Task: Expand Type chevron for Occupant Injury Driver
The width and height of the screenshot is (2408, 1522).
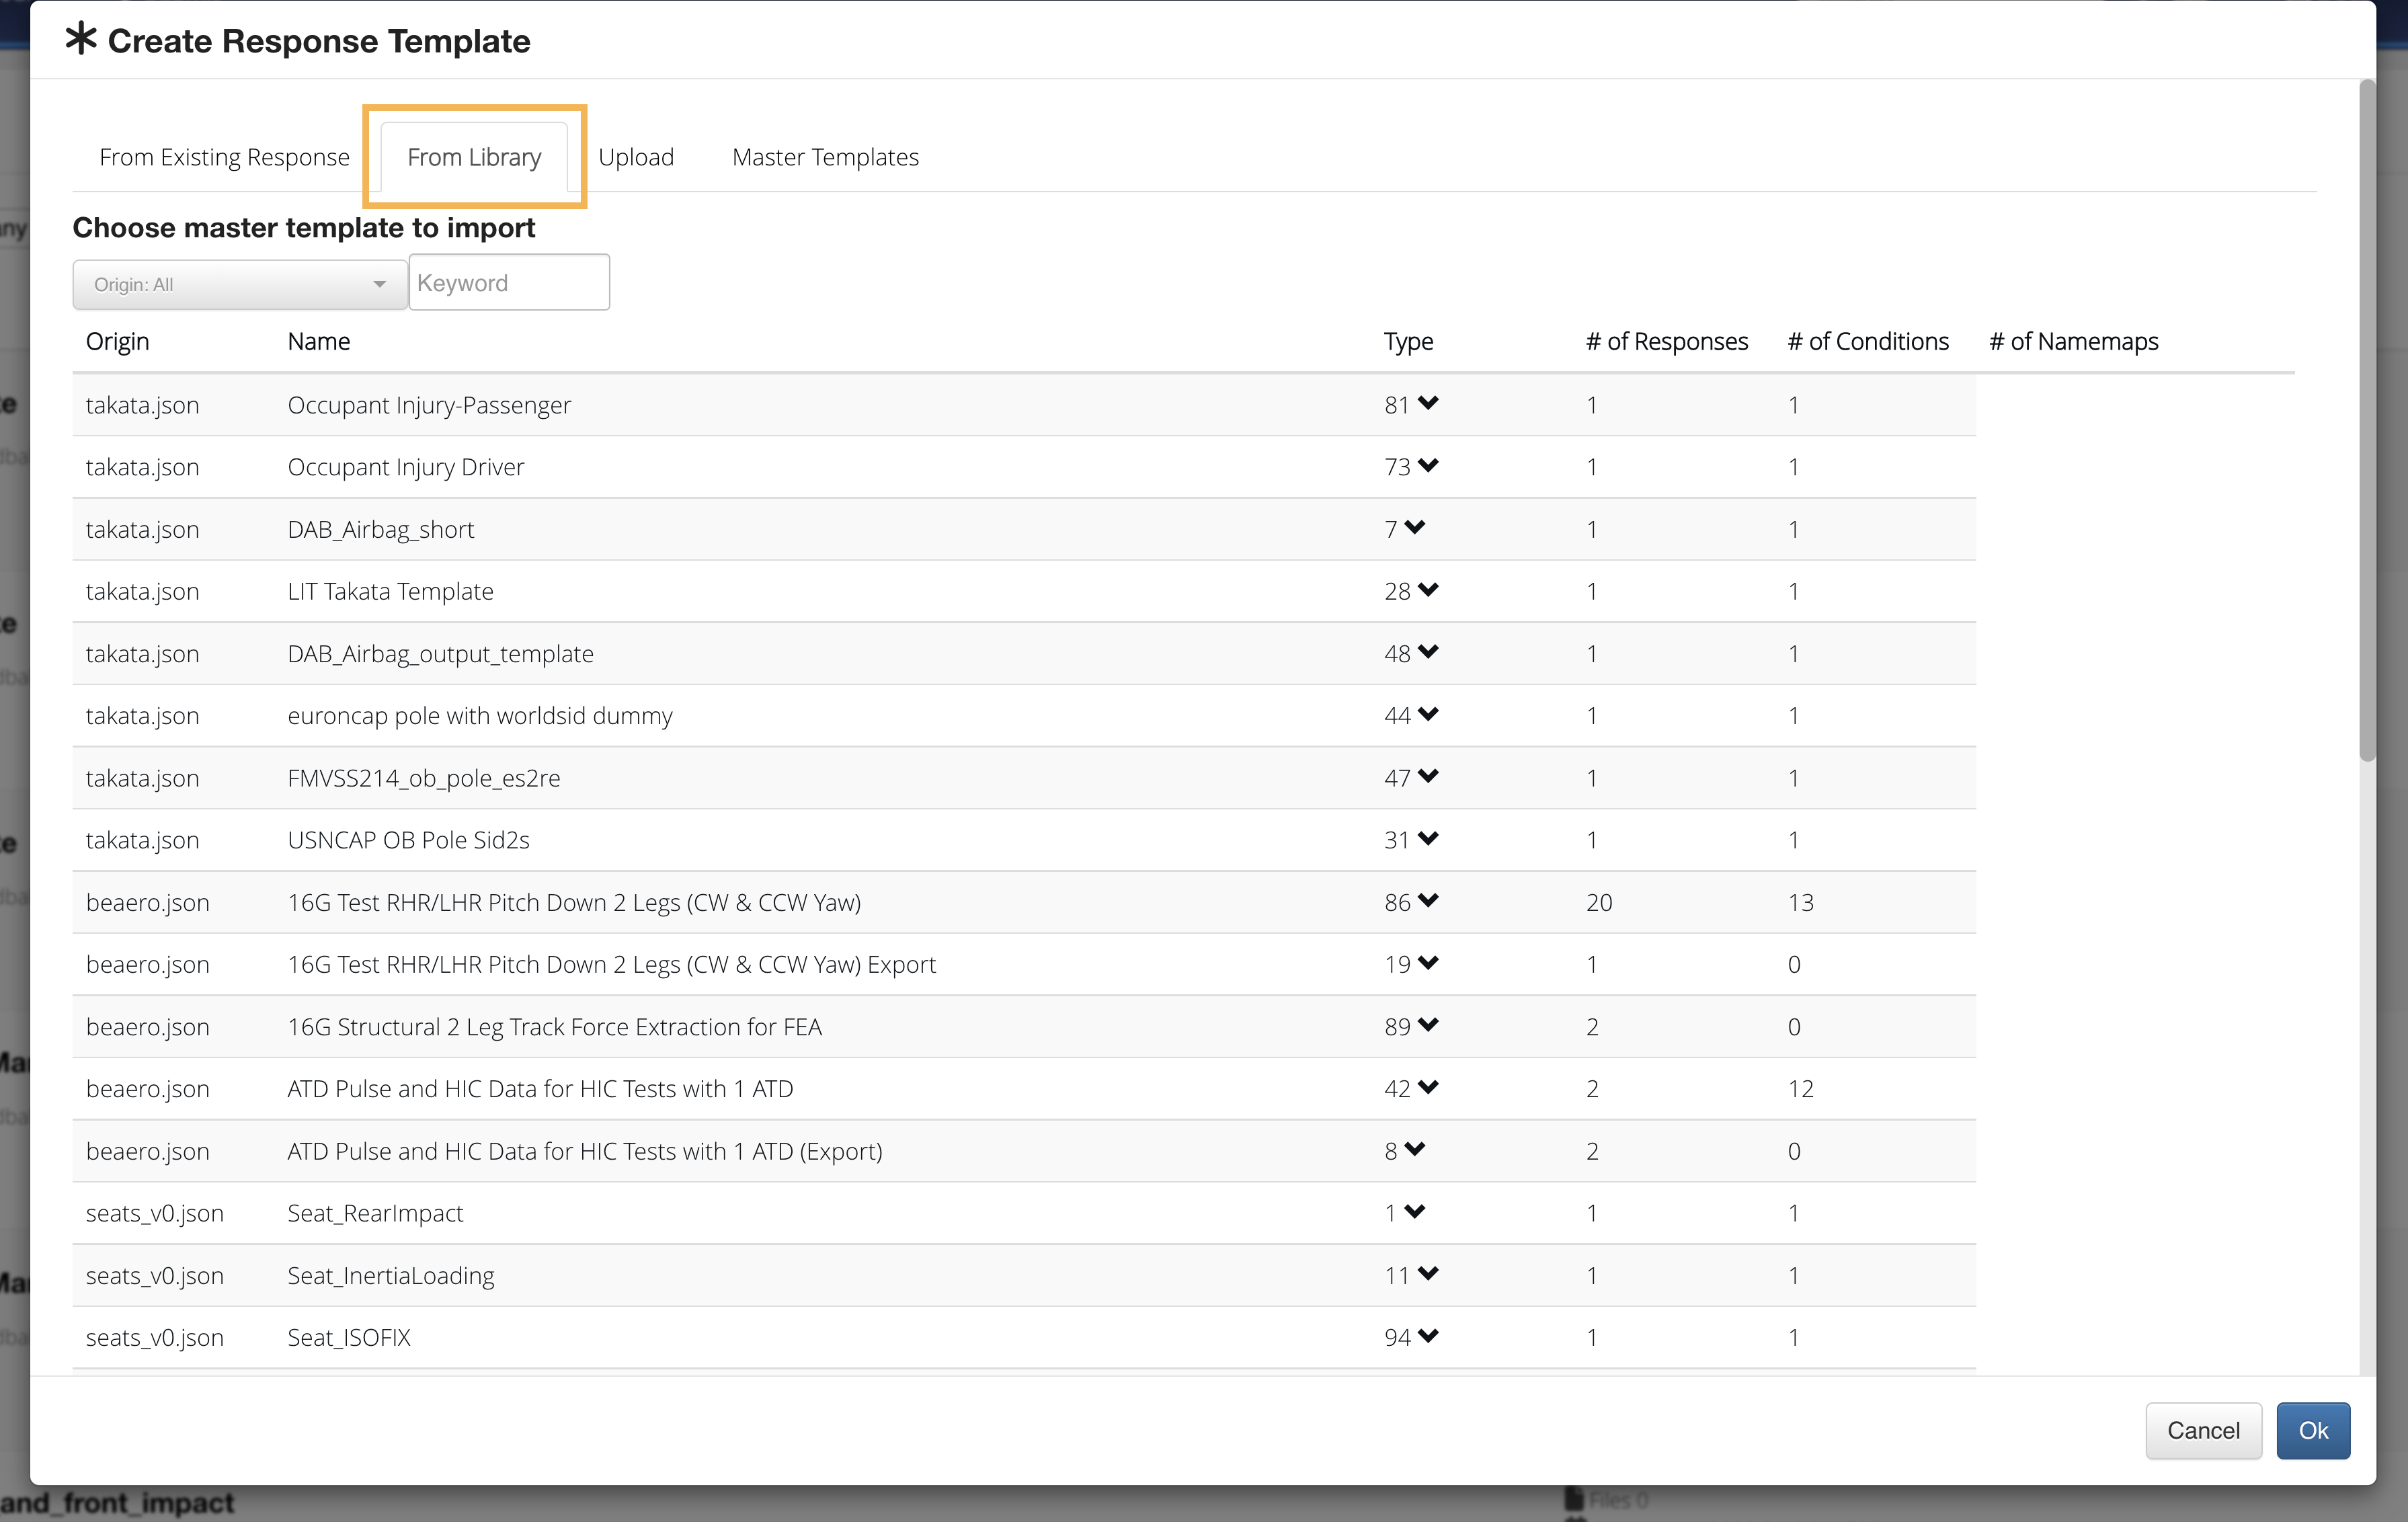Action: (1427, 465)
